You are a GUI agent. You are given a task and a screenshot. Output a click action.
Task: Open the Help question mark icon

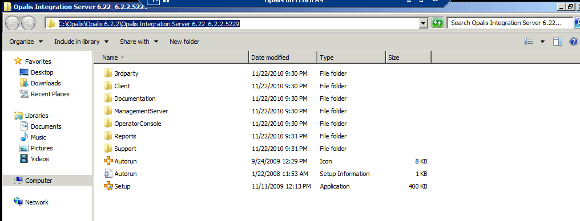coord(573,42)
